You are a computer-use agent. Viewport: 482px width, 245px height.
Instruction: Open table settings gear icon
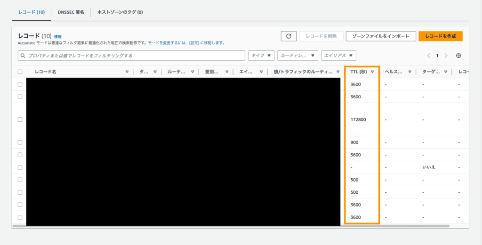(x=458, y=55)
